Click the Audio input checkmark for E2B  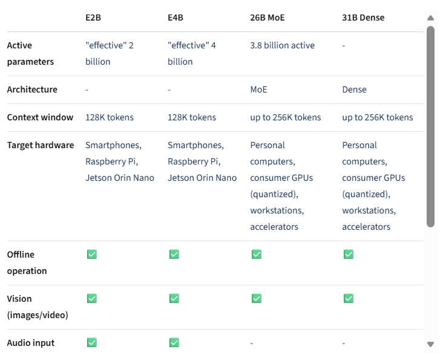tap(92, 343)
